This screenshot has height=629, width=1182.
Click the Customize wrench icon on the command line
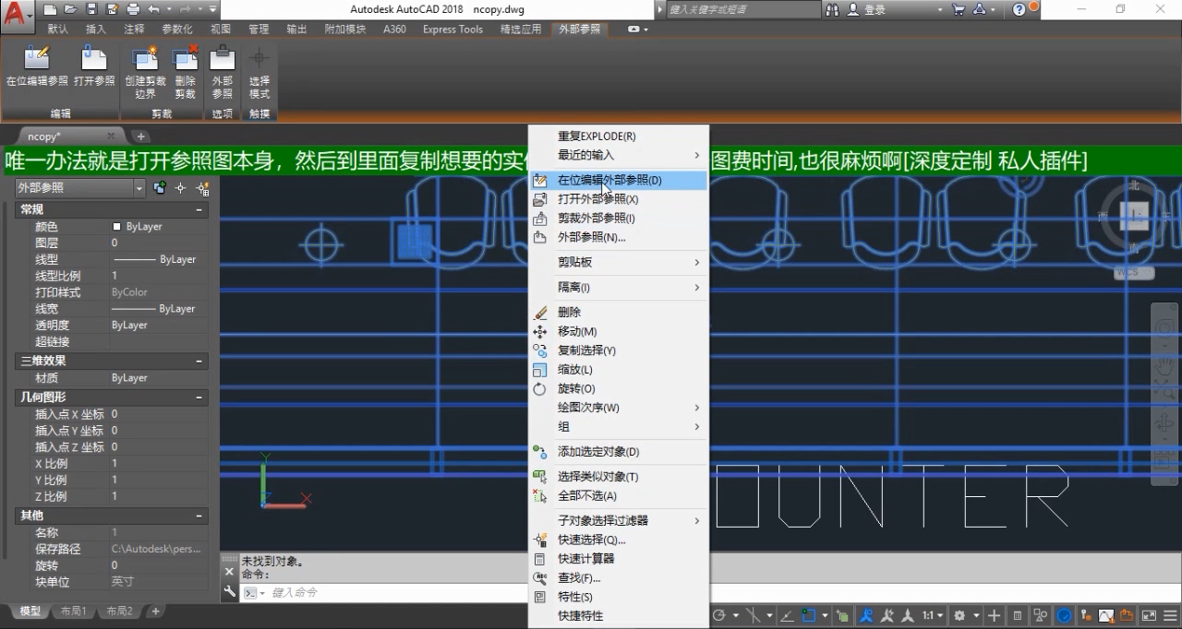pyautogui.click(x=230, y=592)
